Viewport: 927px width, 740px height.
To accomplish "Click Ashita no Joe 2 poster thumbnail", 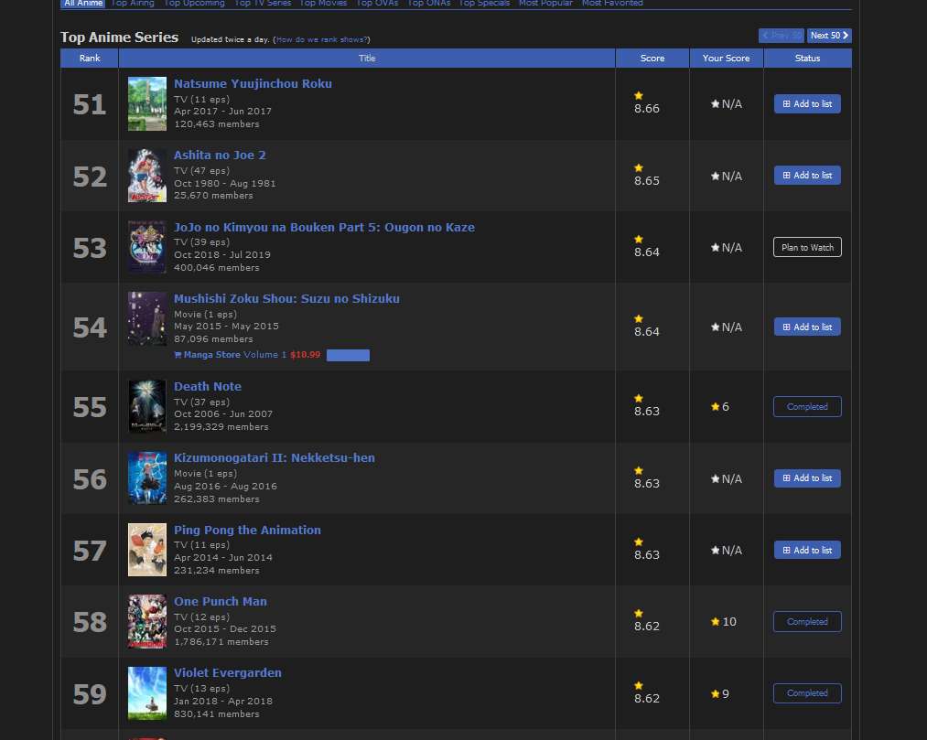I will pos(147,176).
